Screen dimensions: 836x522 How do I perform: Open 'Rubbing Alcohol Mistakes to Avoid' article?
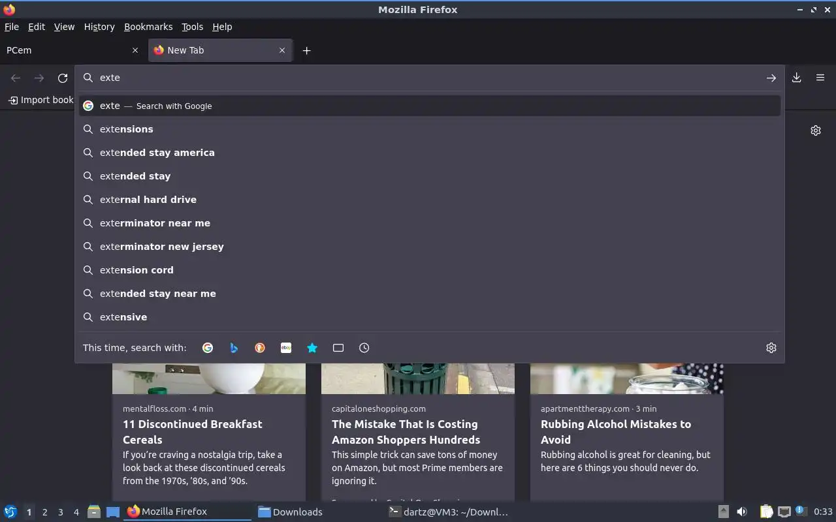pos(616,432)
